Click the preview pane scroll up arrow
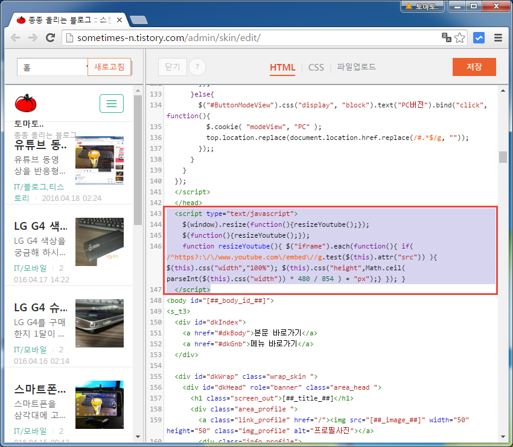 click(138, 90)
